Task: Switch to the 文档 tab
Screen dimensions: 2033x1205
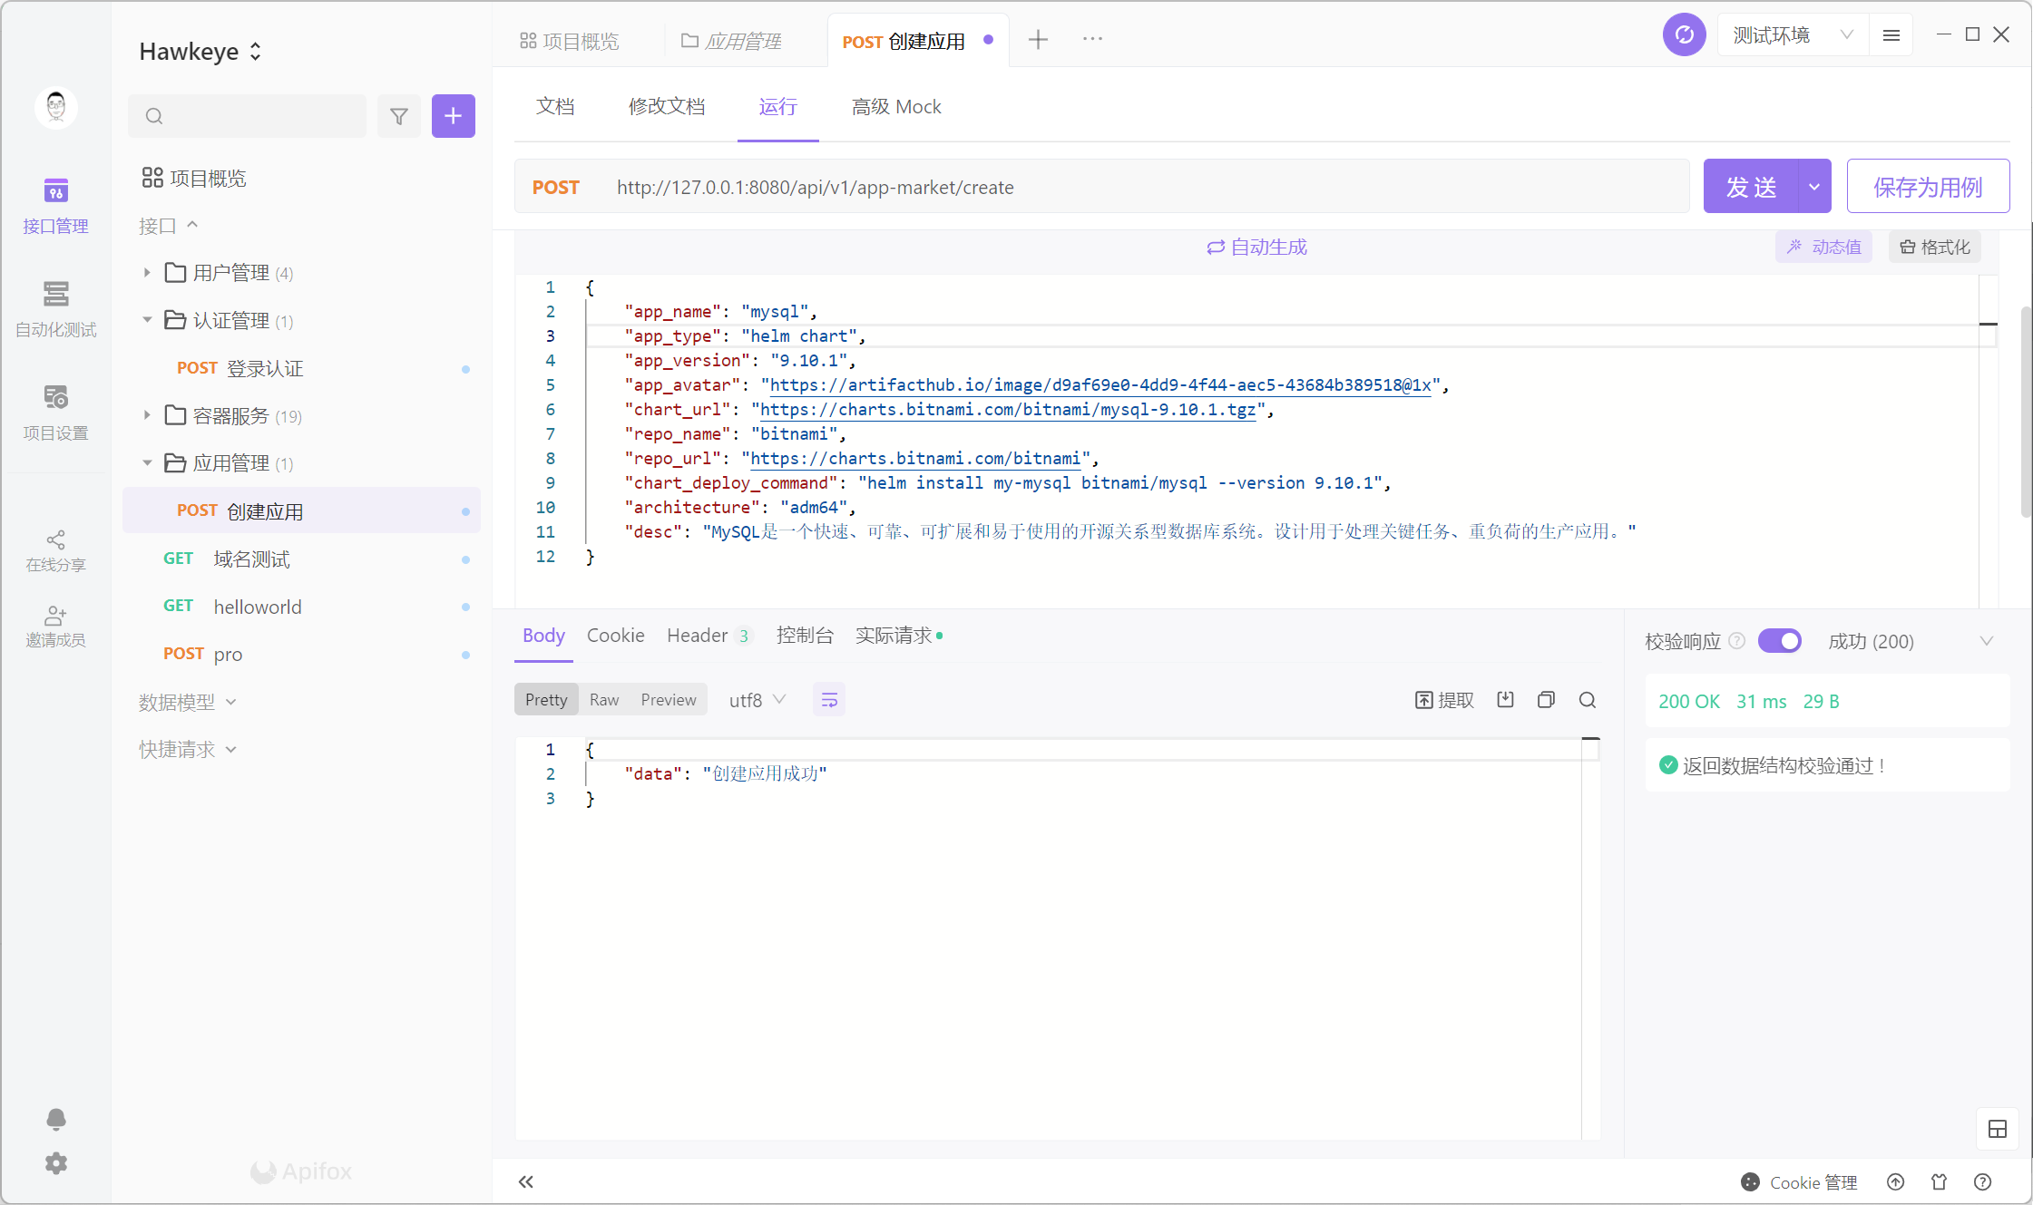Action: pos(555,107)
